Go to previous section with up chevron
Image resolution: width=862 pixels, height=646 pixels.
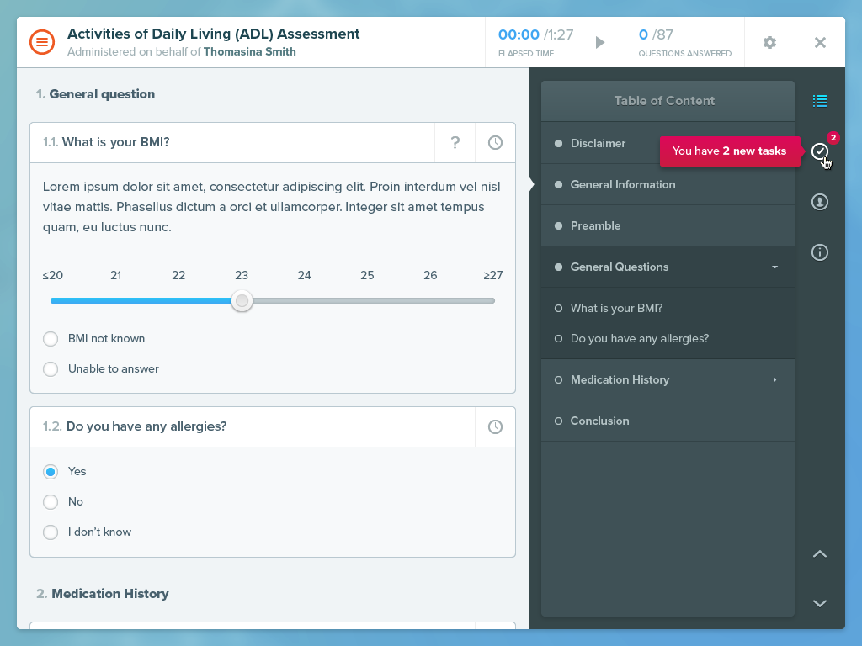coord(820,553)
